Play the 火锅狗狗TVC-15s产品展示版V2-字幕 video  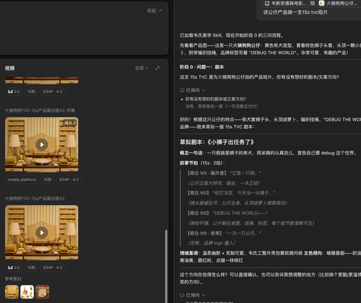pyautogui.click(x=42, y=145)
